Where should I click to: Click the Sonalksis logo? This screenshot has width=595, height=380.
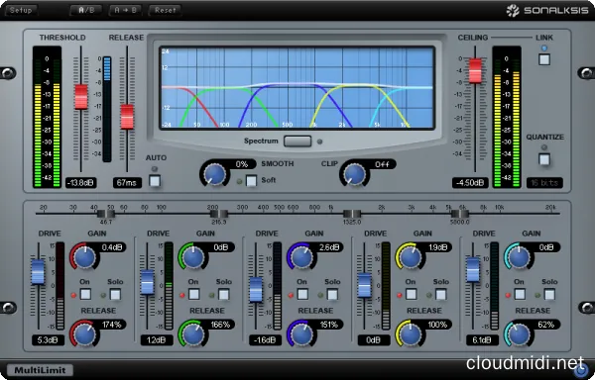[547, 10]
